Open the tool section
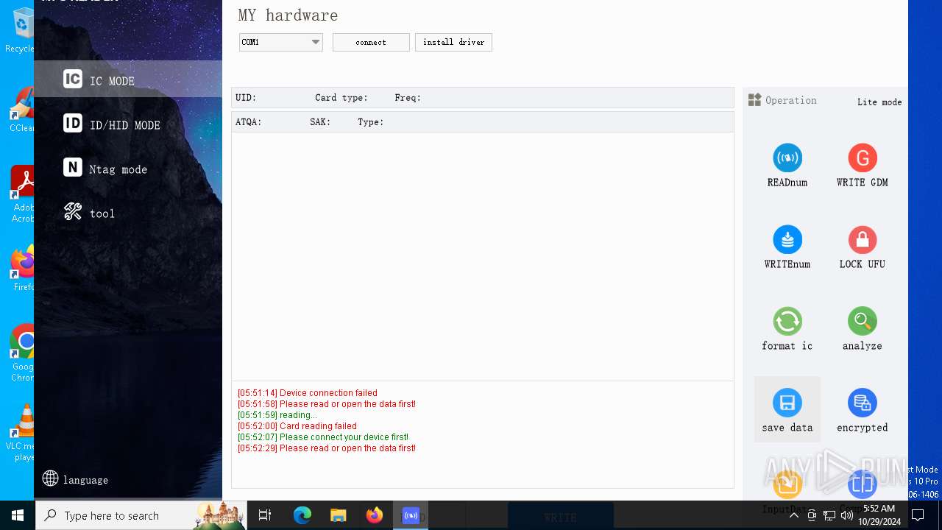 point(128,212)
